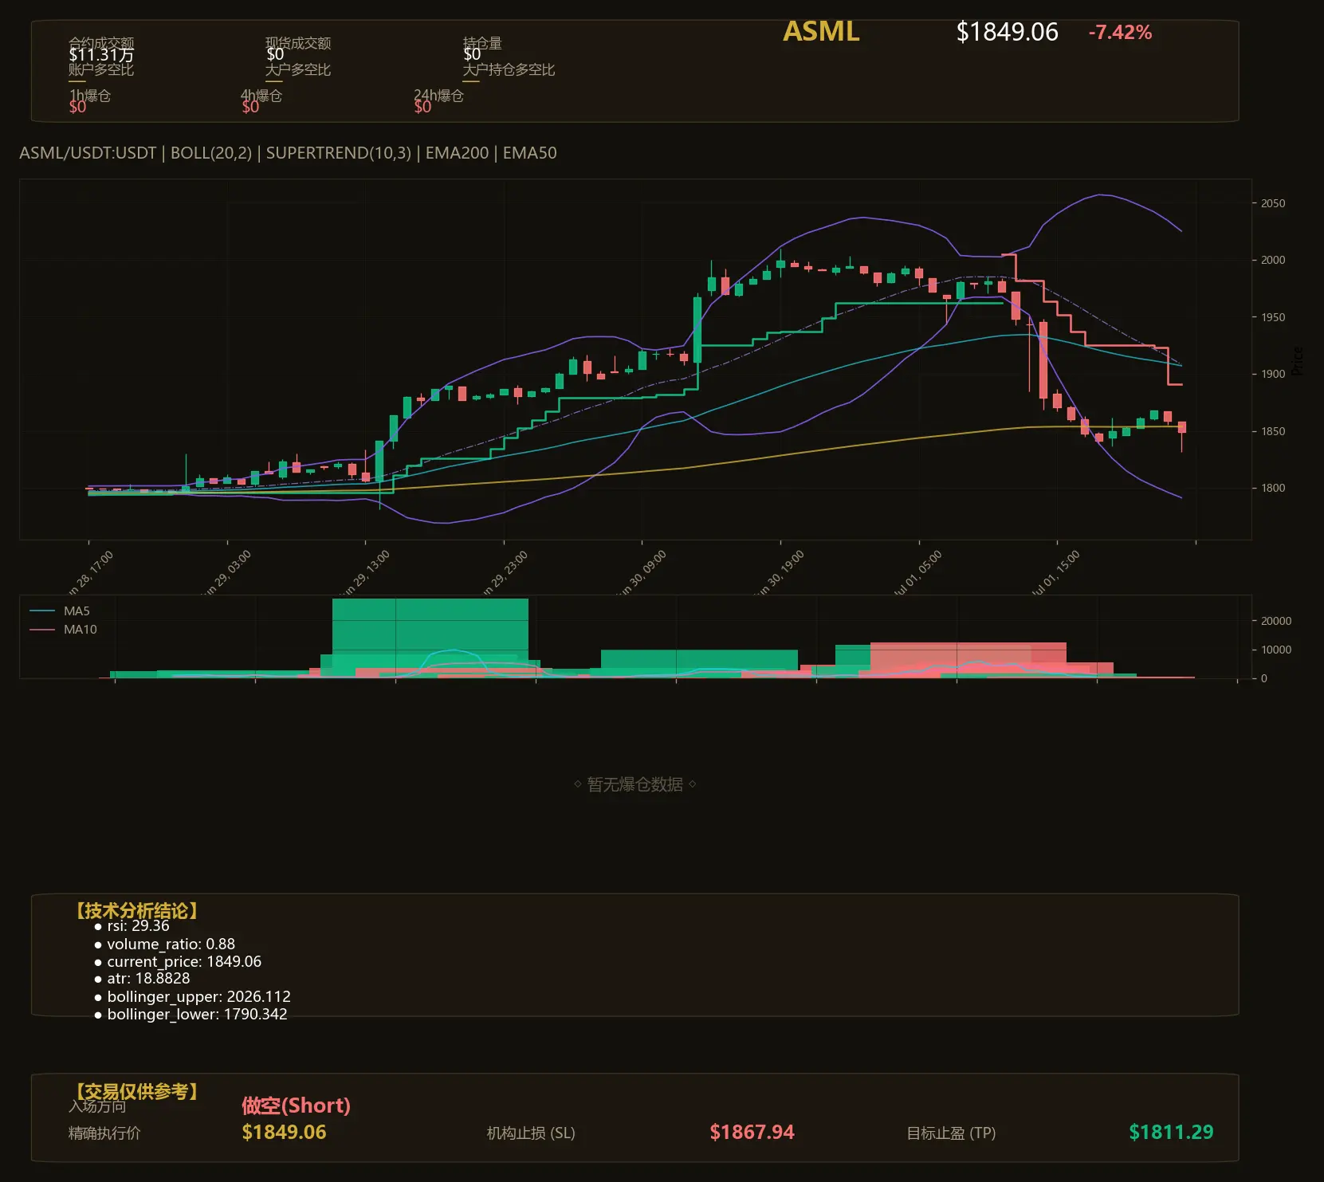The width and height of the screenshot is (1324, 1182).
Task: Click the $1849.06 execution price value
Action: click(284, 1132)
